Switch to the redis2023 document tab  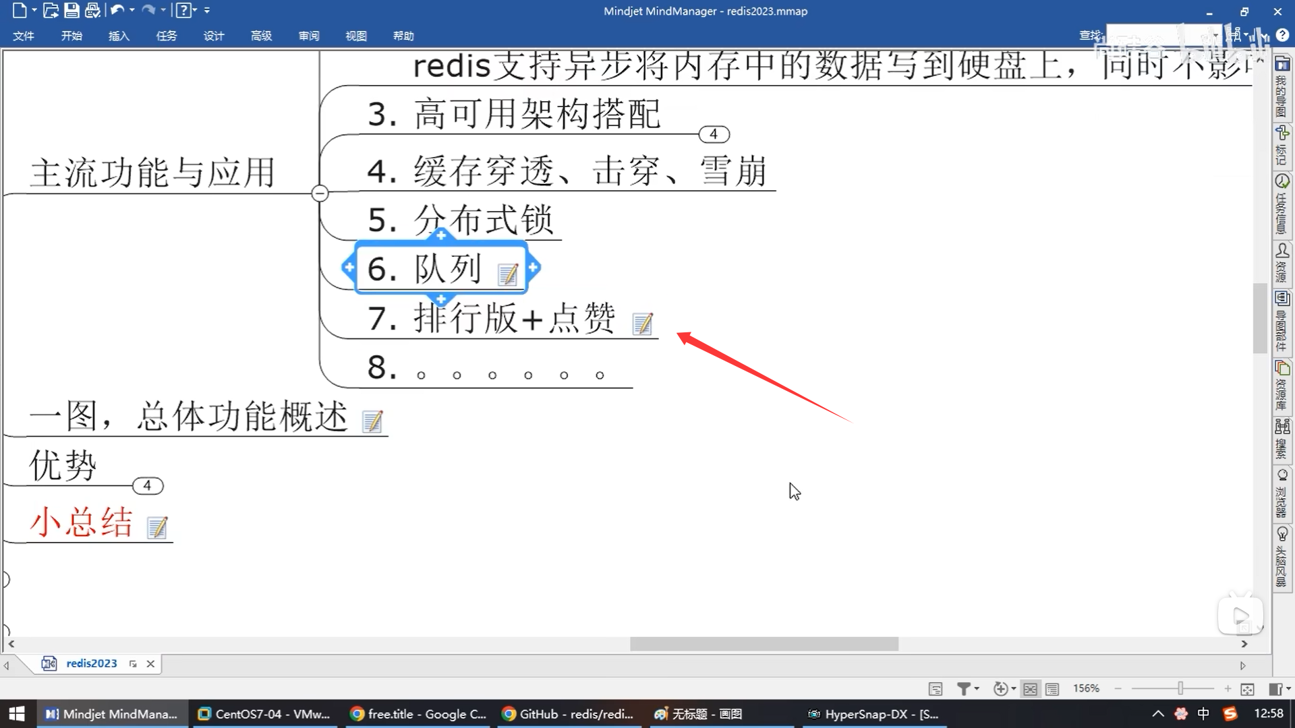pos(91,663)
